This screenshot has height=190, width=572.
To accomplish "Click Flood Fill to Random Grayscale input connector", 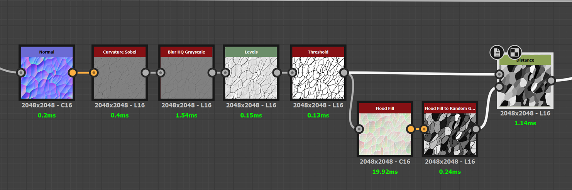I will pyautogui.click(x=425, y=129).
